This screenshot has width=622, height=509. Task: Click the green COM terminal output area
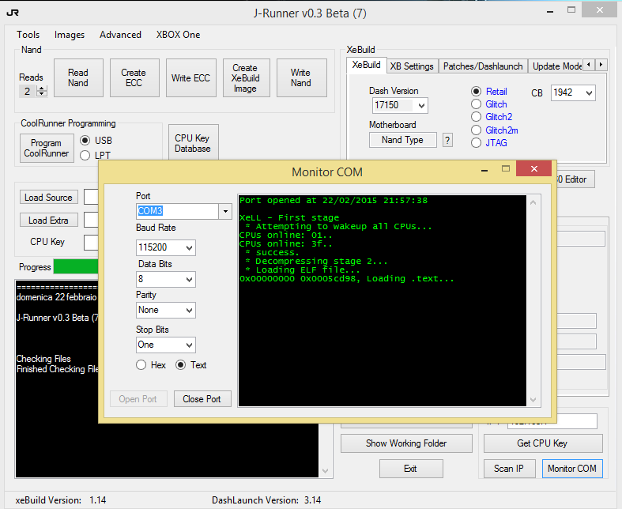pos(382,300)
